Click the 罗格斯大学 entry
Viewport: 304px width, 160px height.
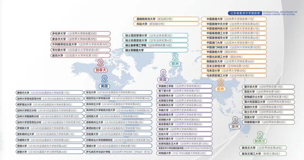point(50,128)
